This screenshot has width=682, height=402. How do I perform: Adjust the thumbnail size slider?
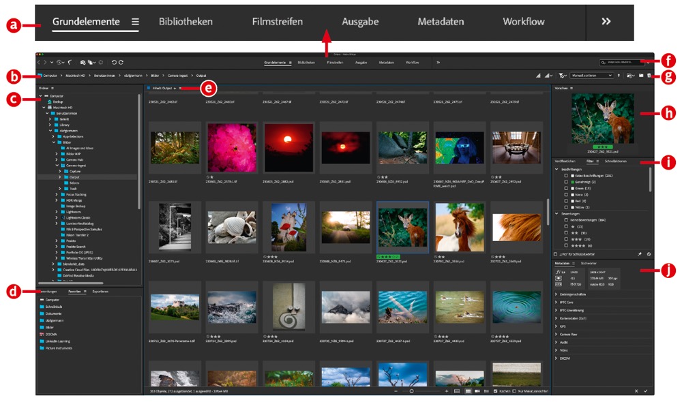pyautogui.click(x=411, y=391)
